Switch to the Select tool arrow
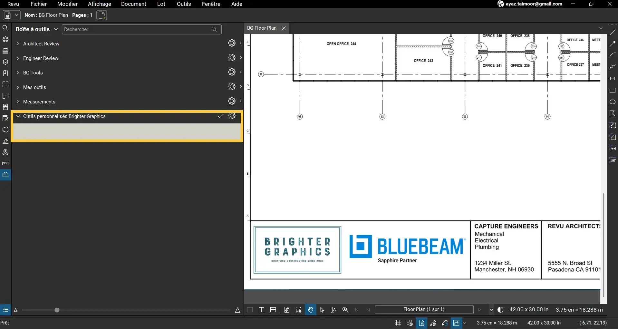 pyautogui.click(x=323, y=310)
